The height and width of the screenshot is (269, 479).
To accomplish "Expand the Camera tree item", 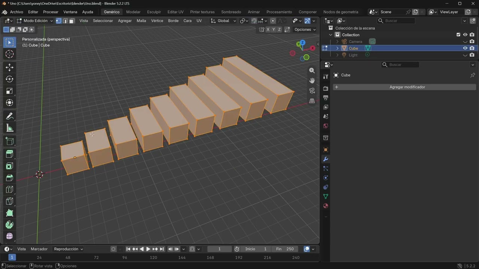I will tap(337, 41).
